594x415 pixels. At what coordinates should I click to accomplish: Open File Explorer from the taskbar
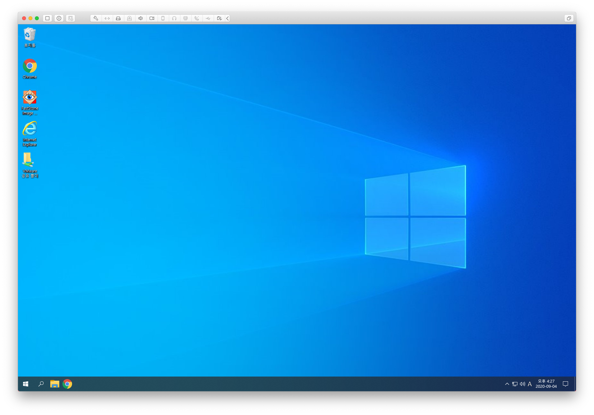(x=55, y=384)
